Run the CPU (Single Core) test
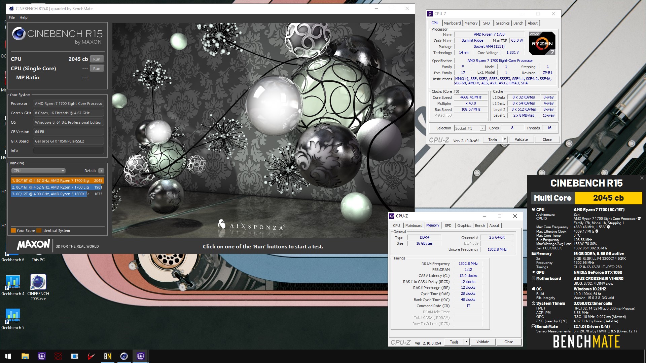The width and height of the screenshot is (646, 363). (x=97, y=69)
